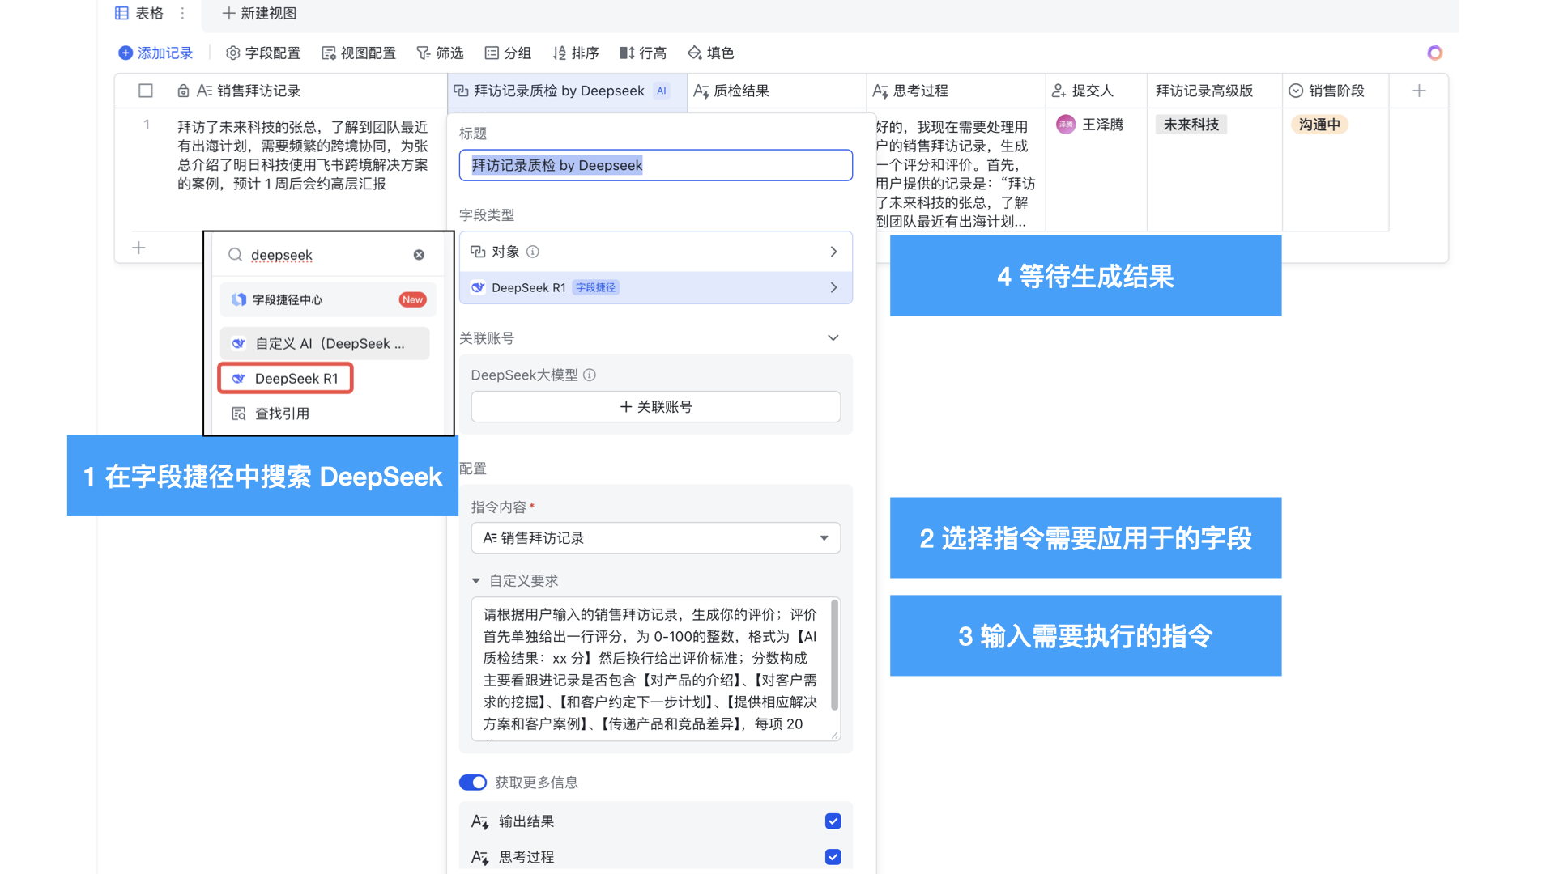This screenshot has height=874, width=1555.
Task: Clear the deepseek search text
Action: (419, 255)
